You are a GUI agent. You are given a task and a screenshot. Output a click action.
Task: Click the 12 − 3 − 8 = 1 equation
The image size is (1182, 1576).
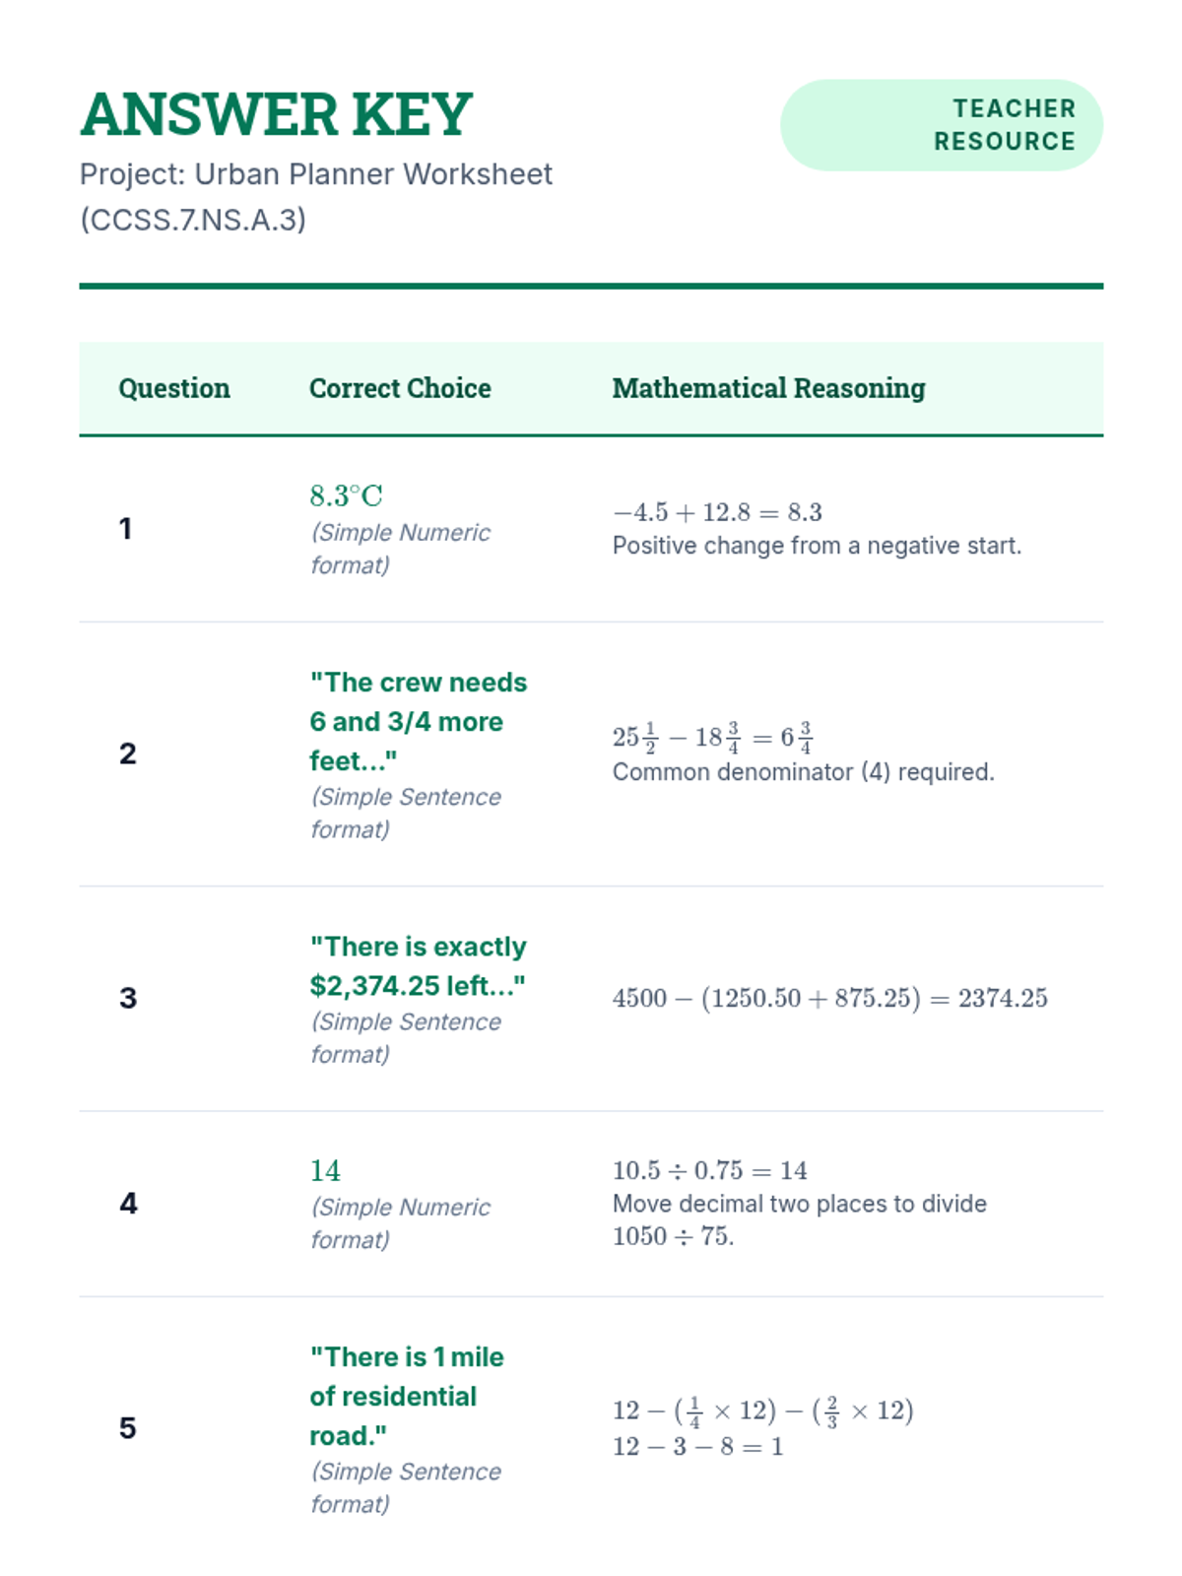click(x=697, y=1446)
